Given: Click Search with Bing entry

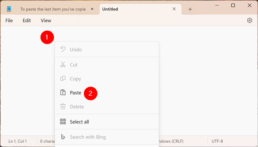Looking at the screenshot, I should pyautogui.click(x=107, y=137).
